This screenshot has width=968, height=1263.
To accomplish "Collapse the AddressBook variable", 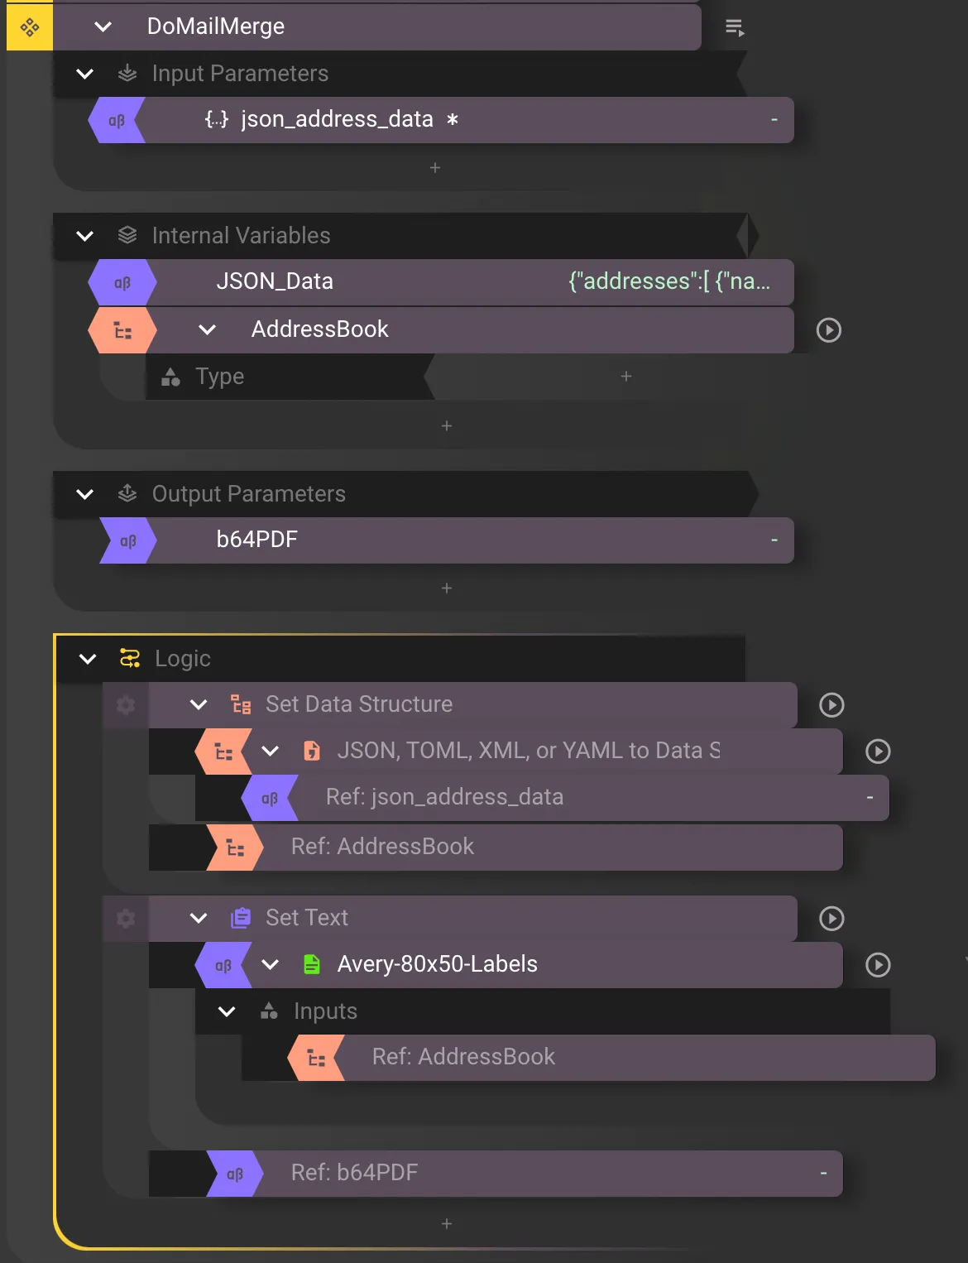I will (208, 329).
